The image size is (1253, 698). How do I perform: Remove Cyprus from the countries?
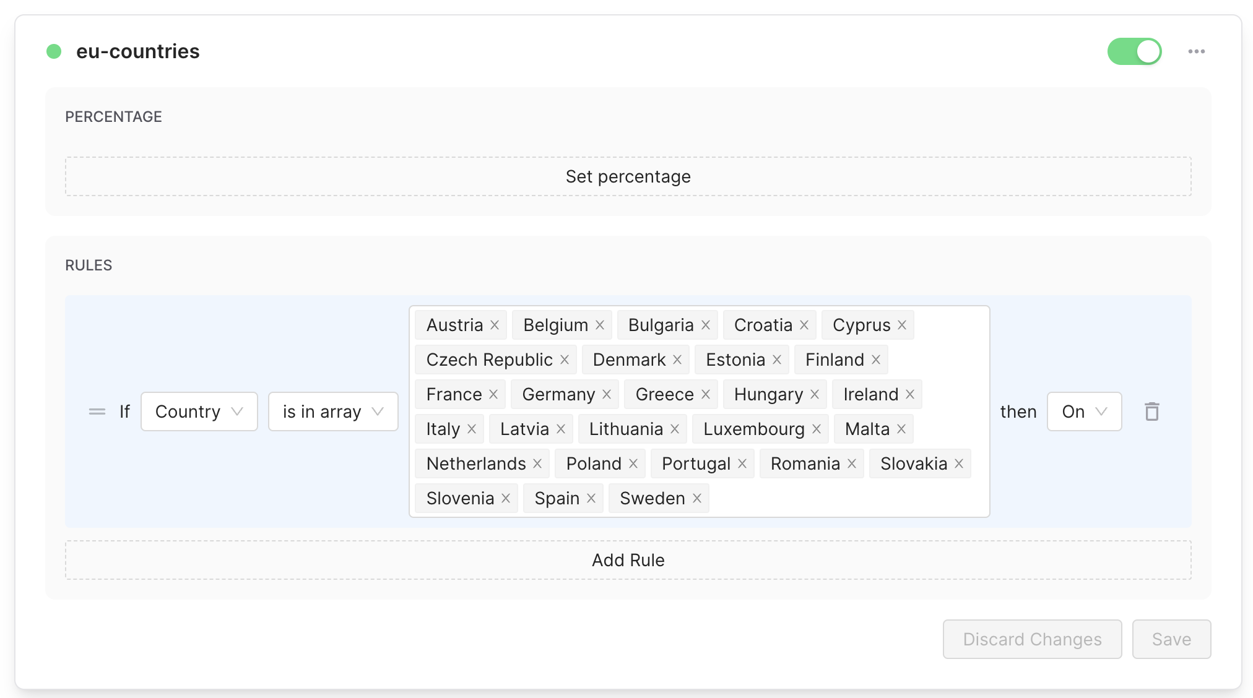[x=902, y=325]
